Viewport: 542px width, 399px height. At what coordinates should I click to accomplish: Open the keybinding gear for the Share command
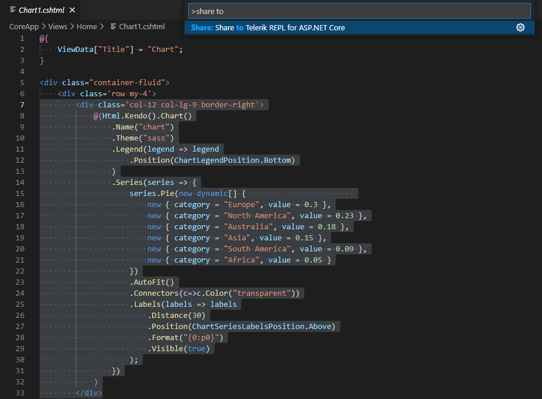tap(520, 27)
